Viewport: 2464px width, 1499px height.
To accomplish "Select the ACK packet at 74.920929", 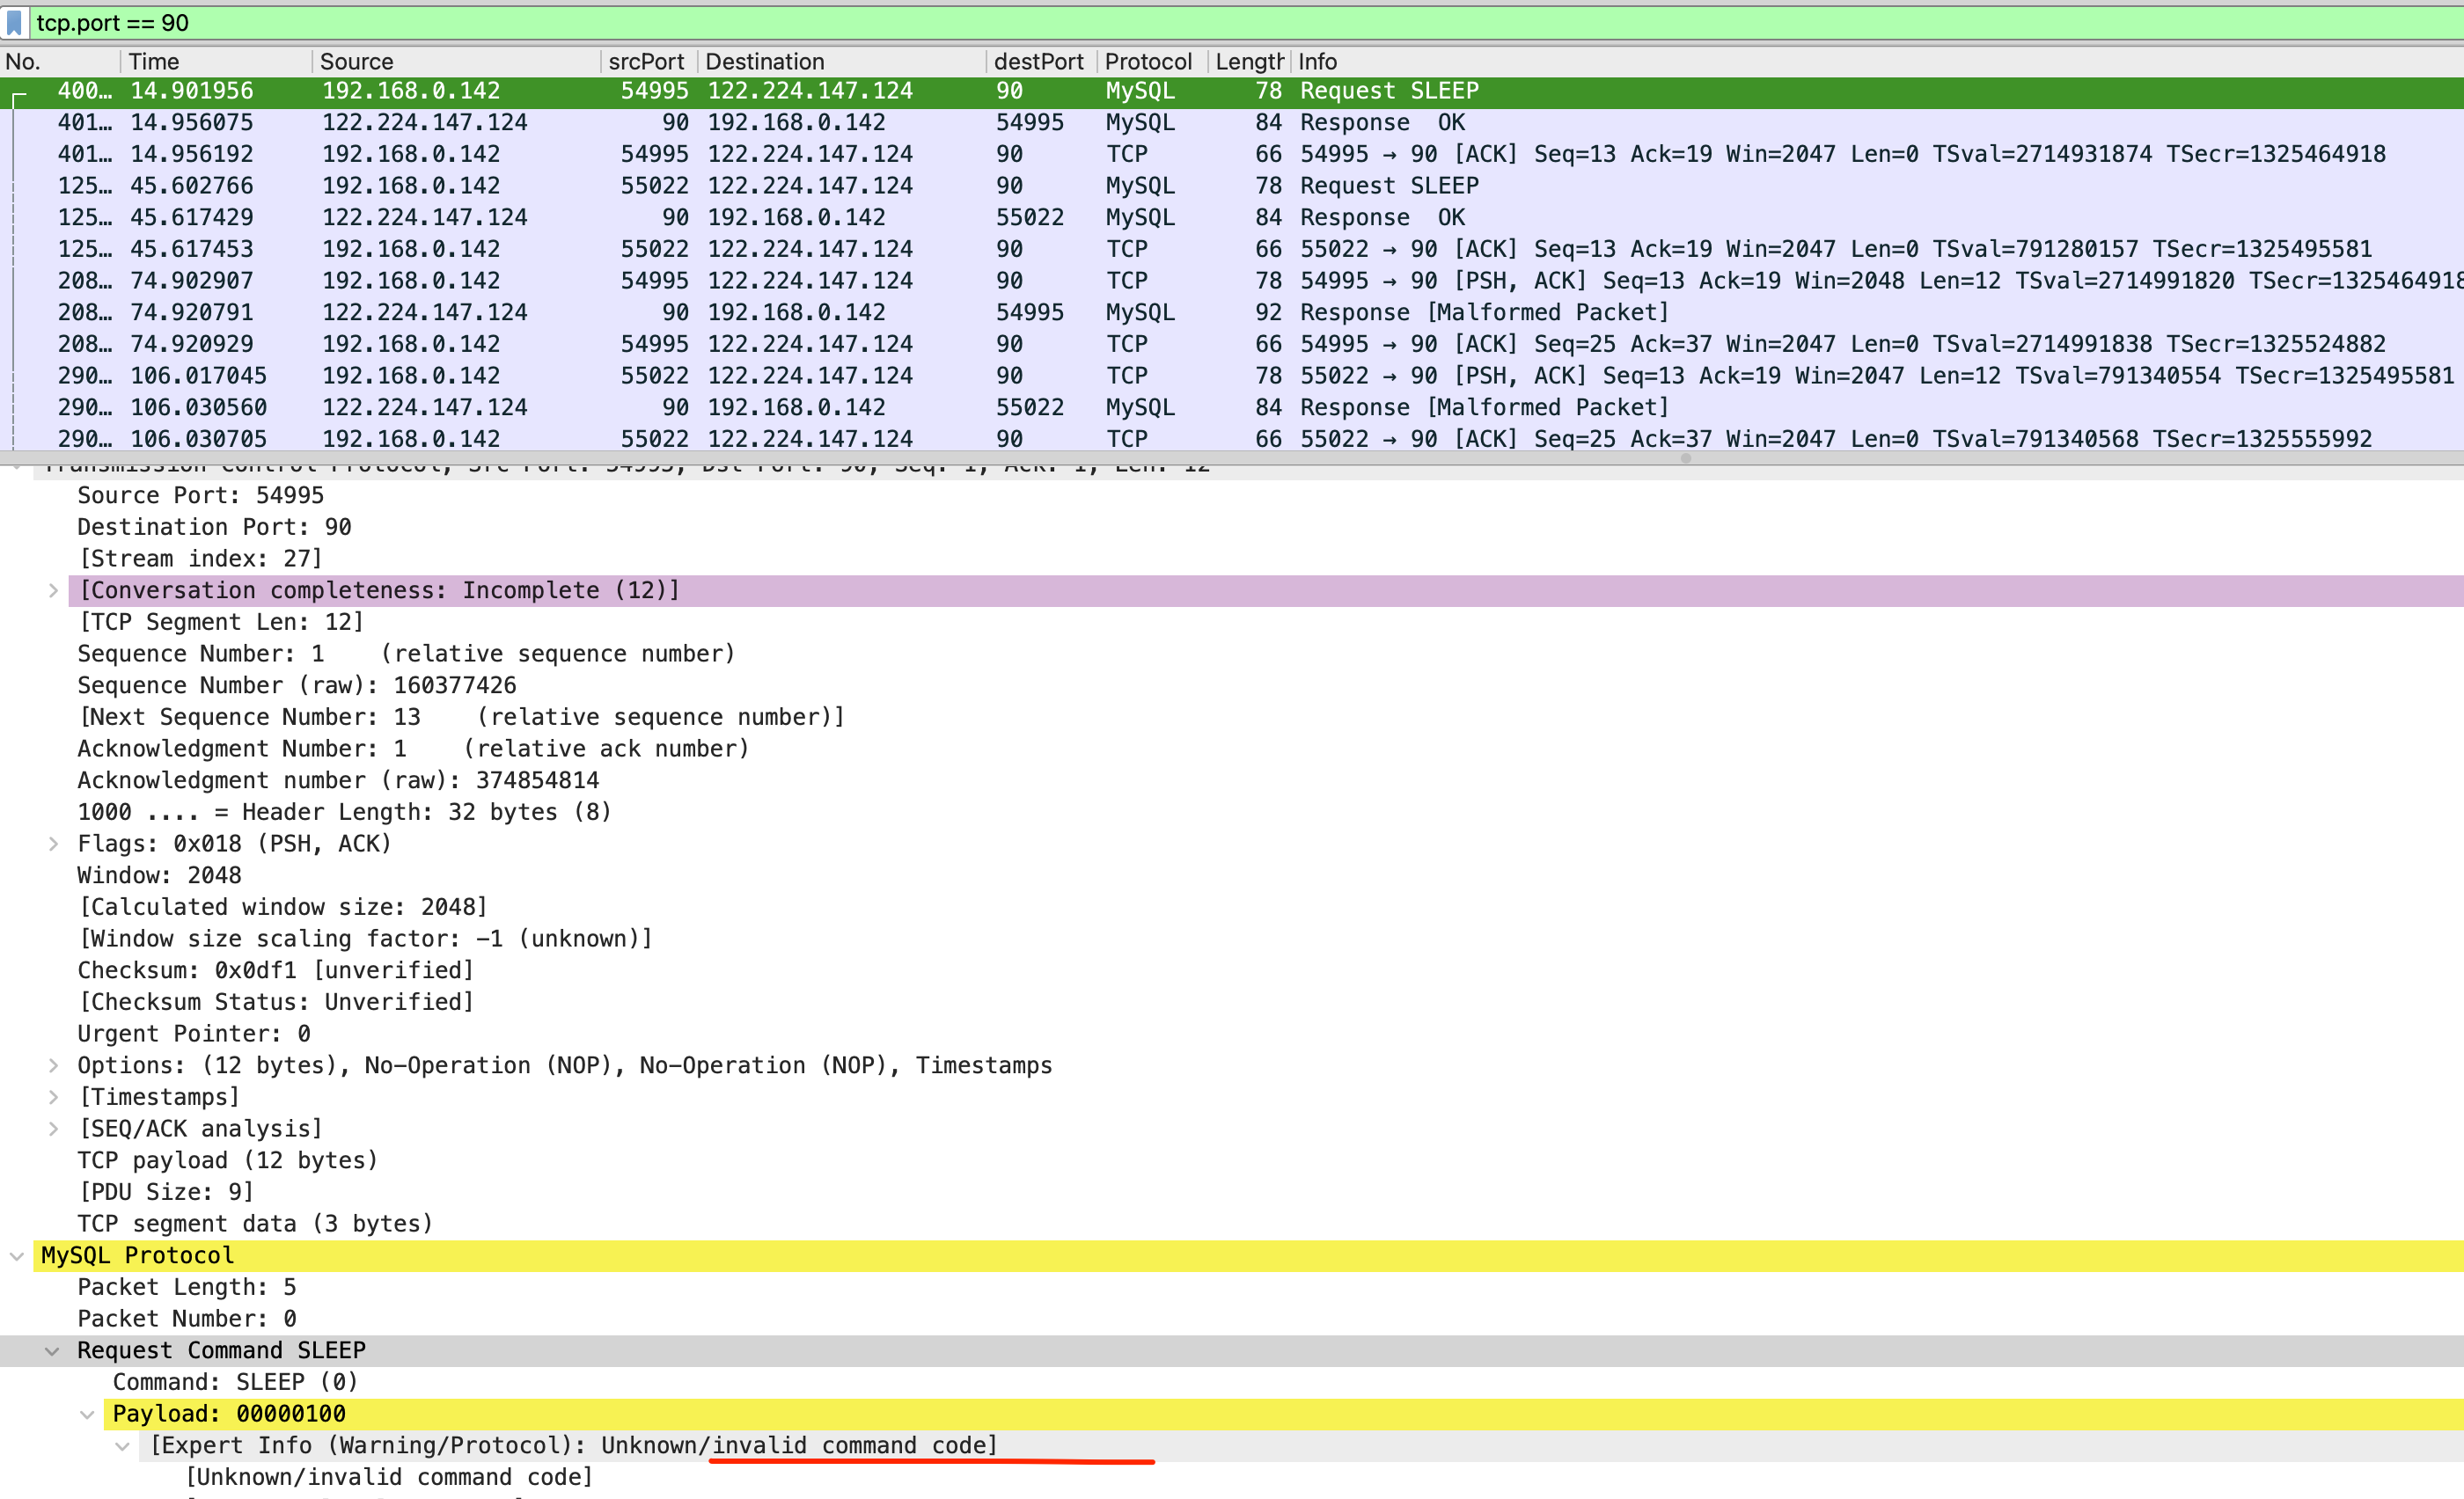I will pyautogui.click(x=1232, y=344).
